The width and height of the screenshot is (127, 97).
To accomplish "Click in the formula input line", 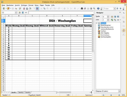I will 61,13.
